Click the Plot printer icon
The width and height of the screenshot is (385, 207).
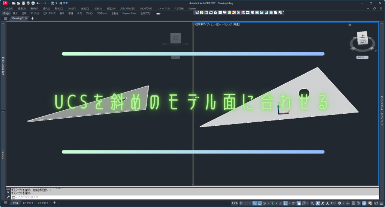[x=33, y=3]
